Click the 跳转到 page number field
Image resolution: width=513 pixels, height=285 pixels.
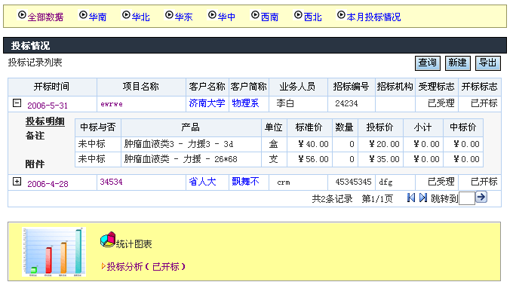point(467,198)
